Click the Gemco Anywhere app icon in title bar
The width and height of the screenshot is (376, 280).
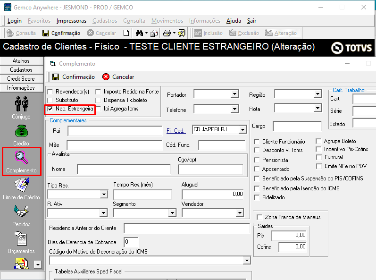click(8, 7)
